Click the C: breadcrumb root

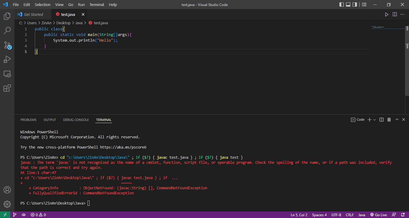(x=21, y=23)
